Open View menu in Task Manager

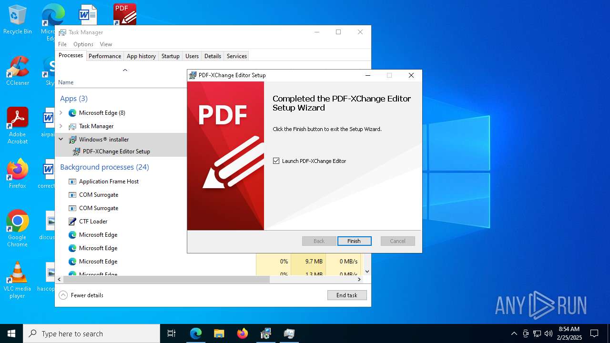click(106, 44)
